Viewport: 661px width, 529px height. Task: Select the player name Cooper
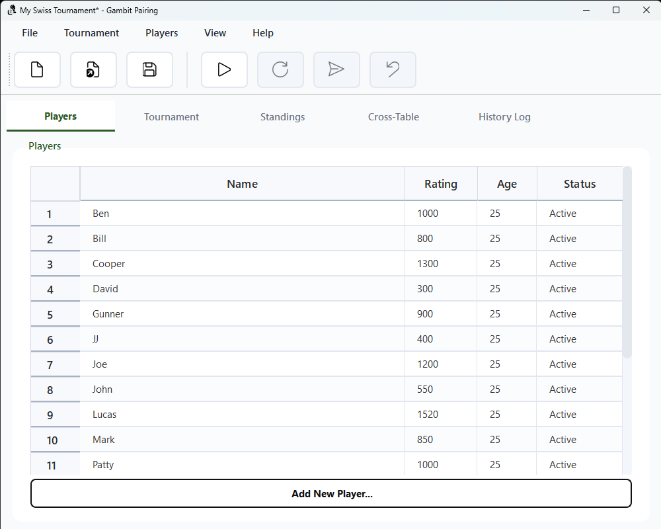109,264
